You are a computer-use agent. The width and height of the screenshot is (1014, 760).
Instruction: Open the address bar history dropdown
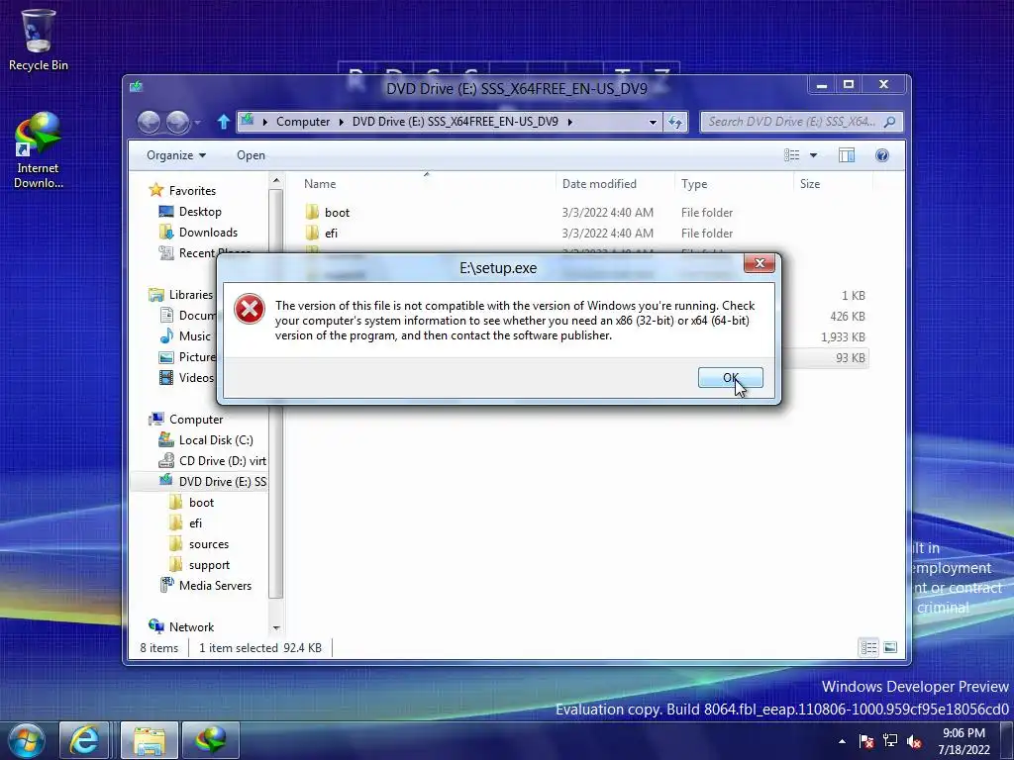(x=653, y=122)
